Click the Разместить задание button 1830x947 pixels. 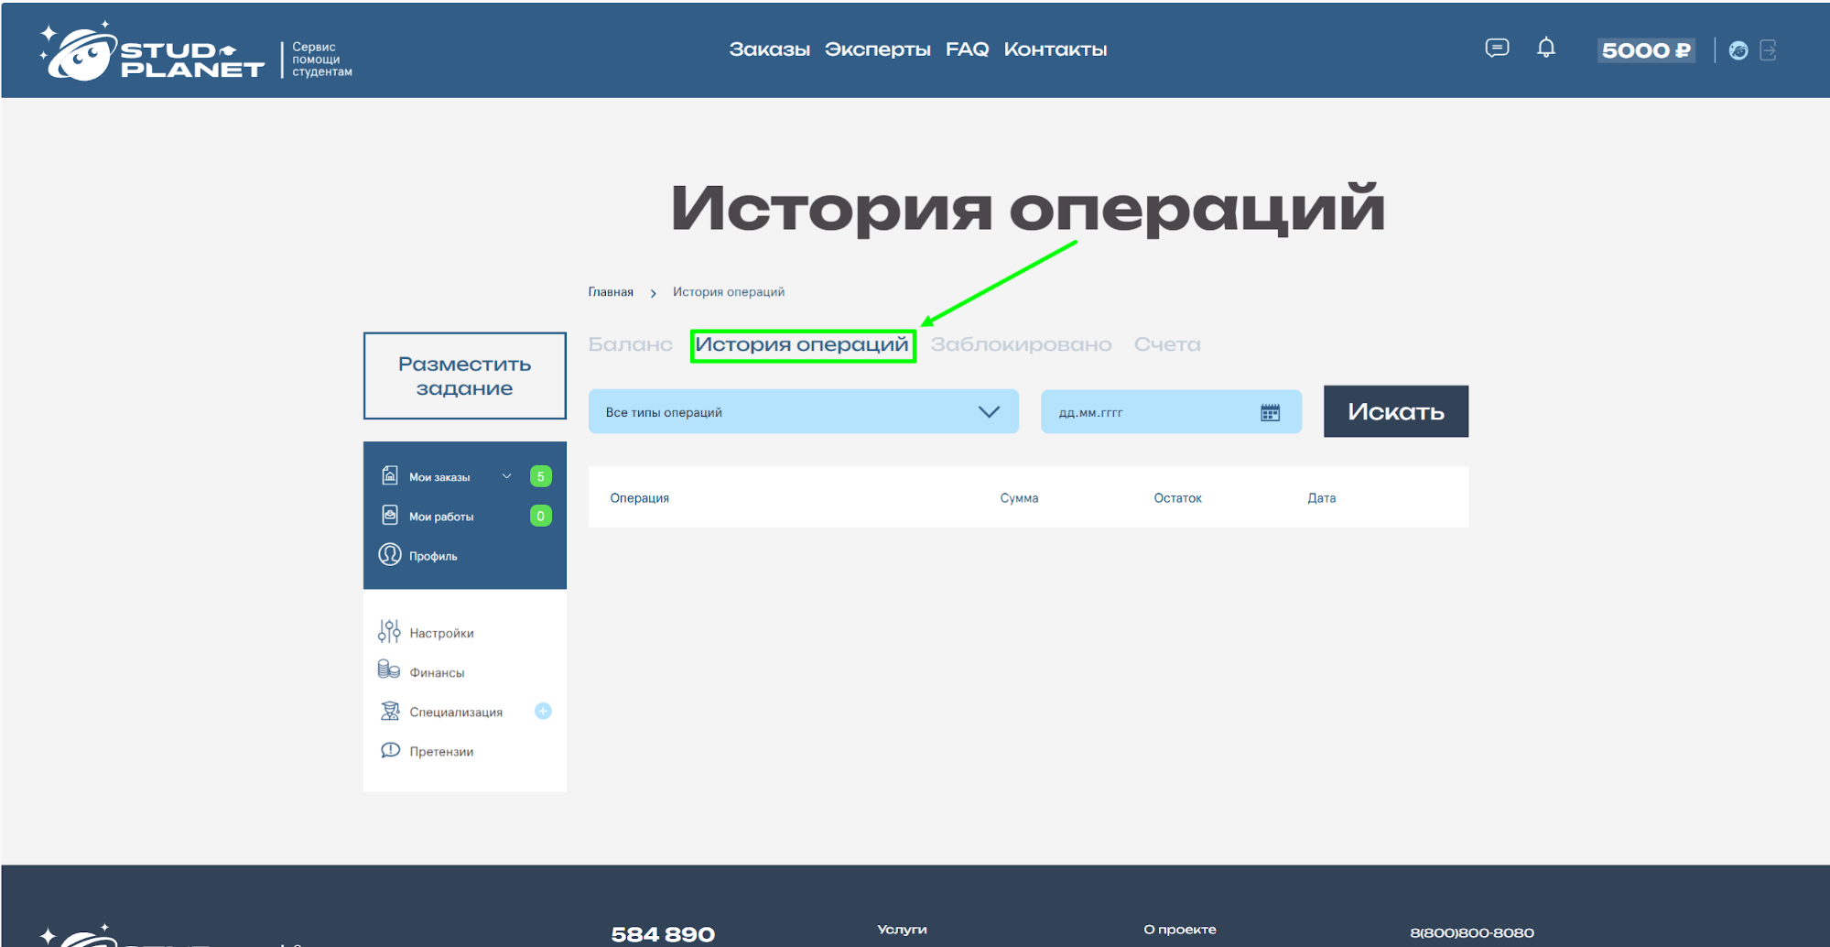(465, 376)
